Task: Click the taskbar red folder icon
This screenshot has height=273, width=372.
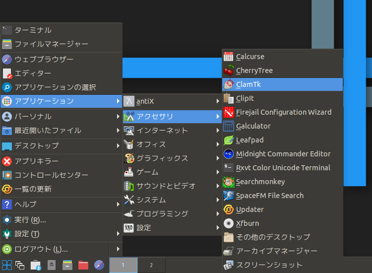Action: (83, 265)
